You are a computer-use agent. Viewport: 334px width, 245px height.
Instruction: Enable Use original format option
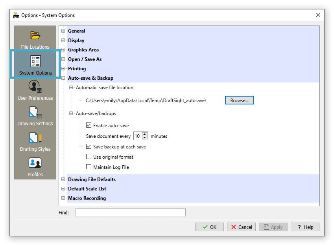[88, 157]
